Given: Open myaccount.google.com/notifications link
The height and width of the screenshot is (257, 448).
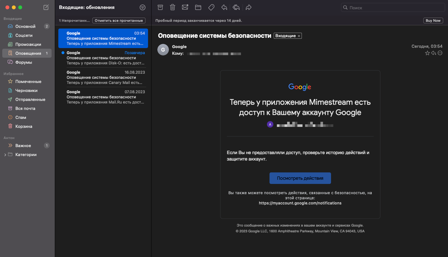Looking at the screenshot, I should pyautogui.click(x=300, y=203).
